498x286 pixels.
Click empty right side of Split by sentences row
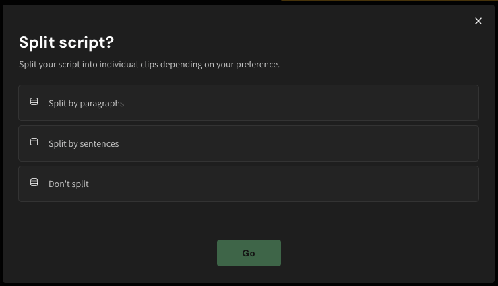[404, 143]
